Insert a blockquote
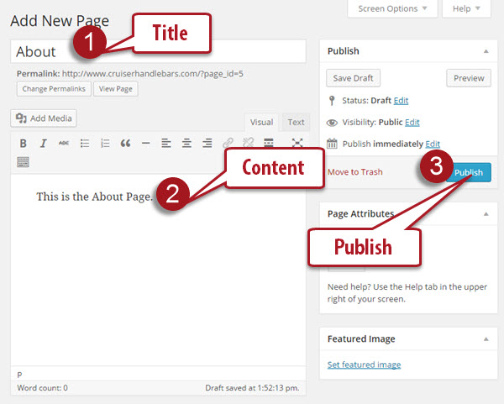This screenshot has height=404, width=504. point(125,144)
